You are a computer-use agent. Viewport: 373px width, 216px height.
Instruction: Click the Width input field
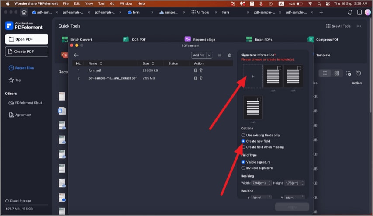point(259,183)
